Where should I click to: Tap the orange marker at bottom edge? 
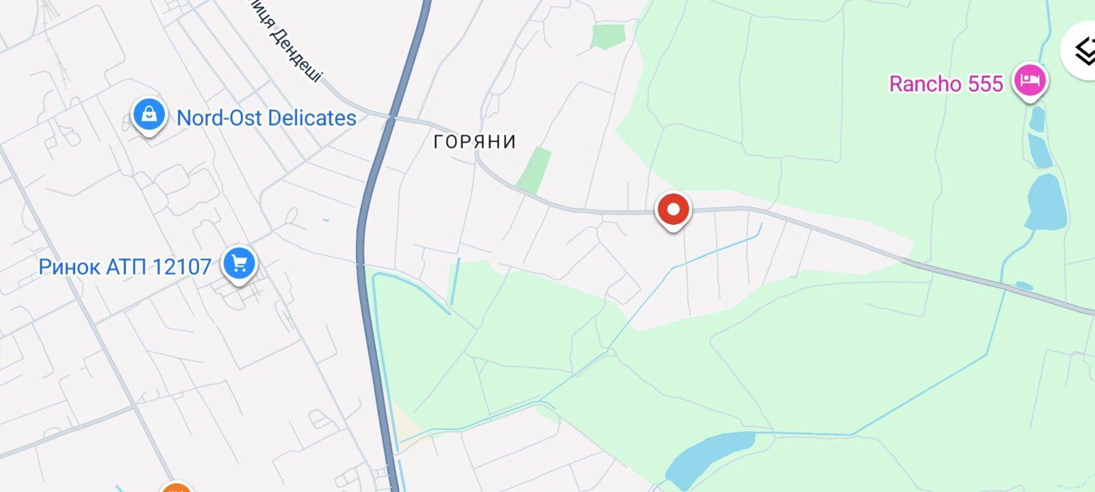coord(176,487)
